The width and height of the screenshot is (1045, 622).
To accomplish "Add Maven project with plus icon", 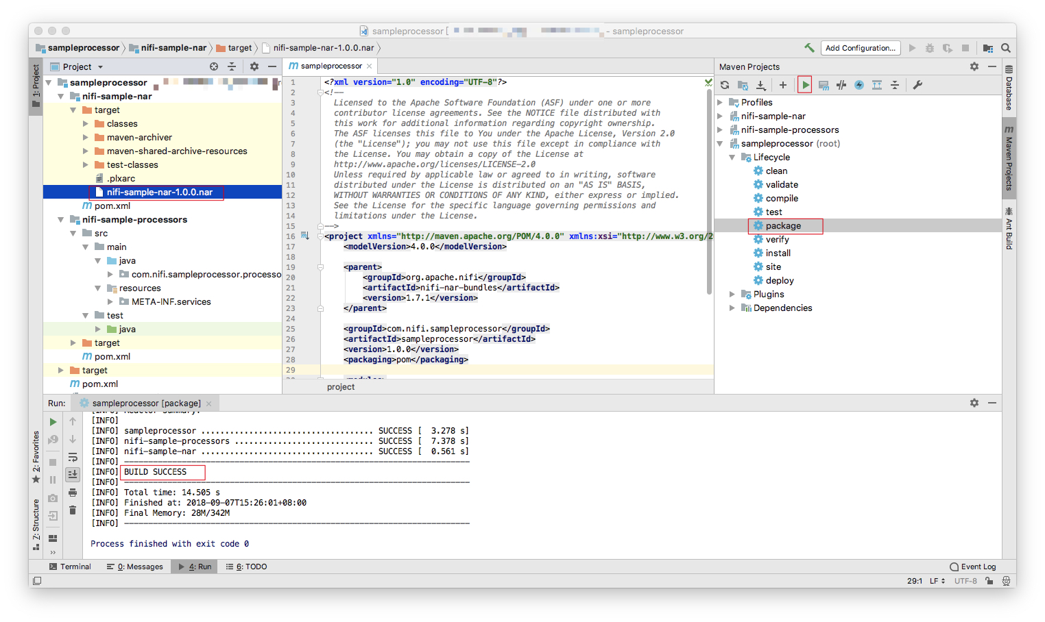I will coord(783,85).
